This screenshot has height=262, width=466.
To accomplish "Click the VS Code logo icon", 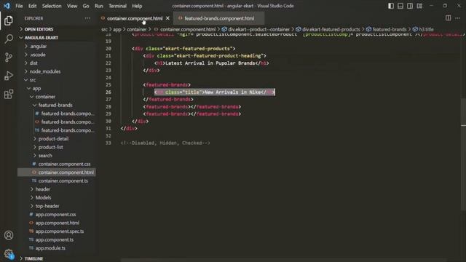I will point(7,6).
